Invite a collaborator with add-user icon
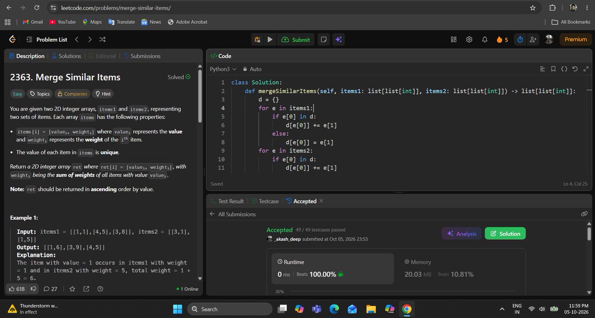This screenshot has height=318, width=595. (533, 40)
